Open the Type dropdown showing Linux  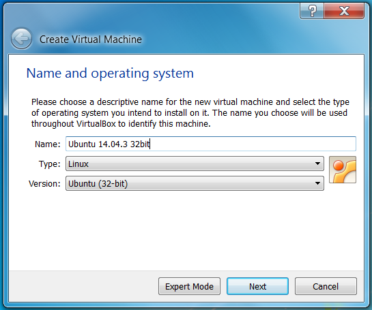coord(195,164)
